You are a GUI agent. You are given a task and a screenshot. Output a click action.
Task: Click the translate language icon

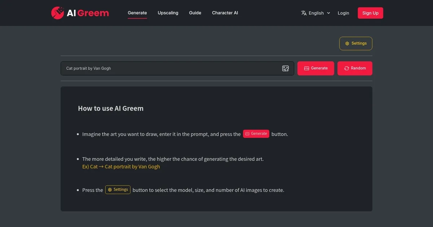coord(304,13)
